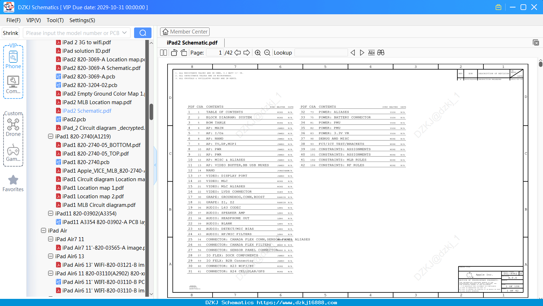Jump to previous lookup result
This screenshot has height=306, width=543.
353,53
